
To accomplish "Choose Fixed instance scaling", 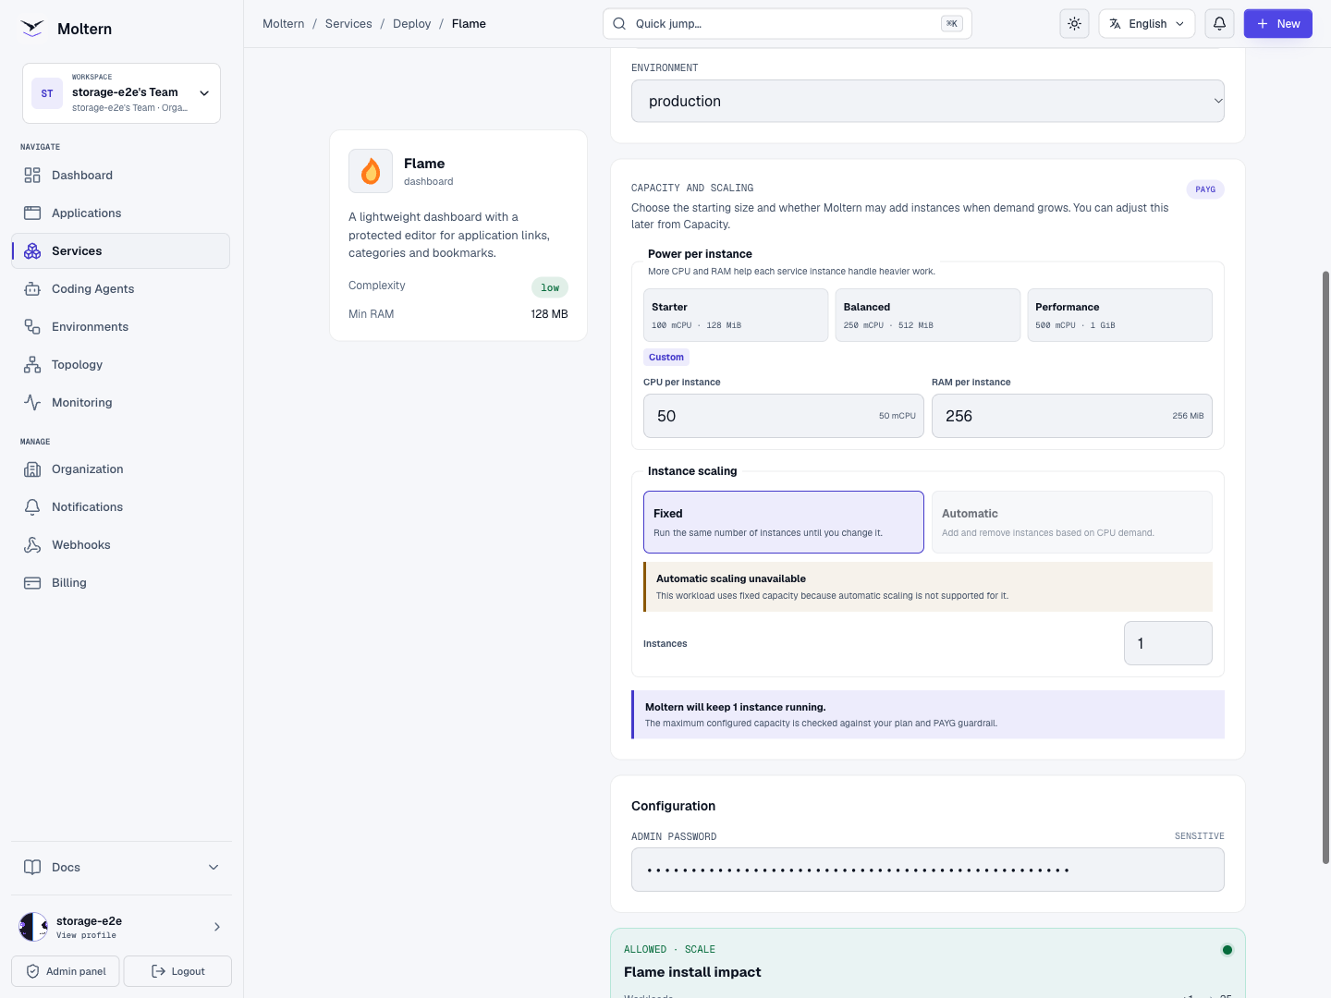I will click(784, 522).
